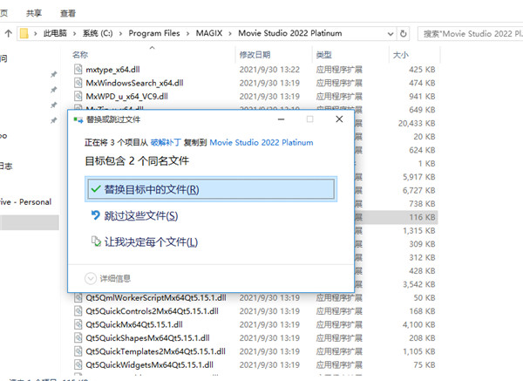This screenshot has width=523, height=381.
Task: Click the 425 KB size cell
Action: [422, 70]
